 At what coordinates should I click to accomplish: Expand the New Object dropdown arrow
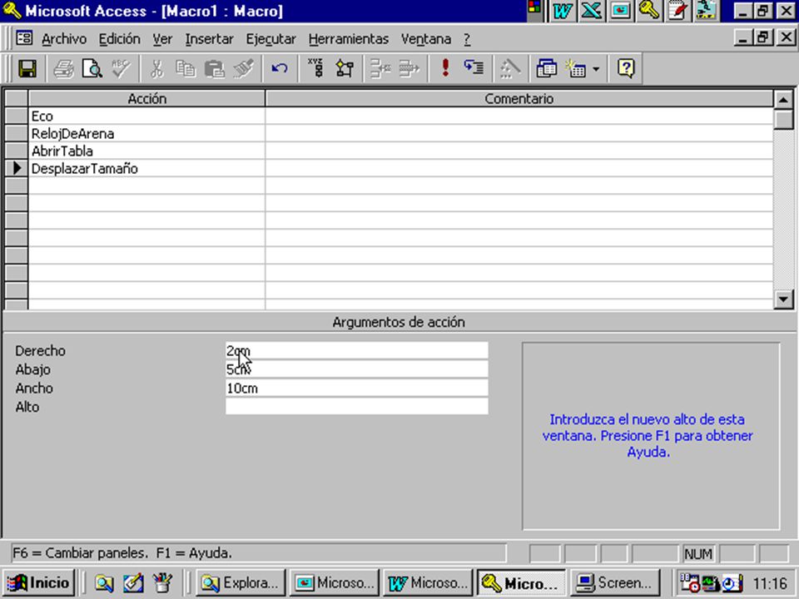point(596,69)
